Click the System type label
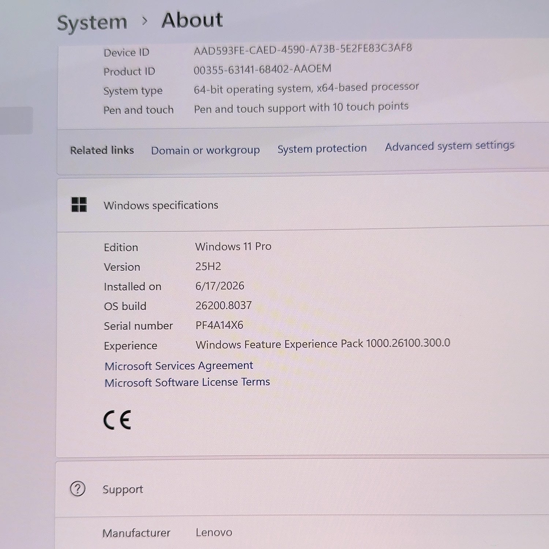Viewport: 549px width, 549px height. point(133,91)
